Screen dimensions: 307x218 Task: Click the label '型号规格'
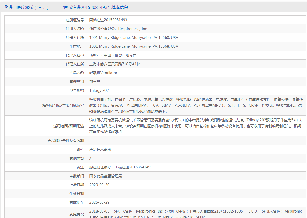pyautogui.click(x=77, y=91)
